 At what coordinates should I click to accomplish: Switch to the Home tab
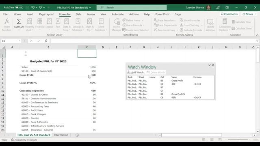pyautogui.click(x=17, y=14)
